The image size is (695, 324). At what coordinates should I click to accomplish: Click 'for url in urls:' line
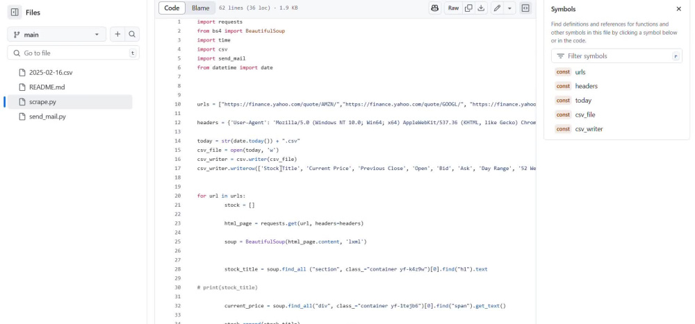pos(221,196)
